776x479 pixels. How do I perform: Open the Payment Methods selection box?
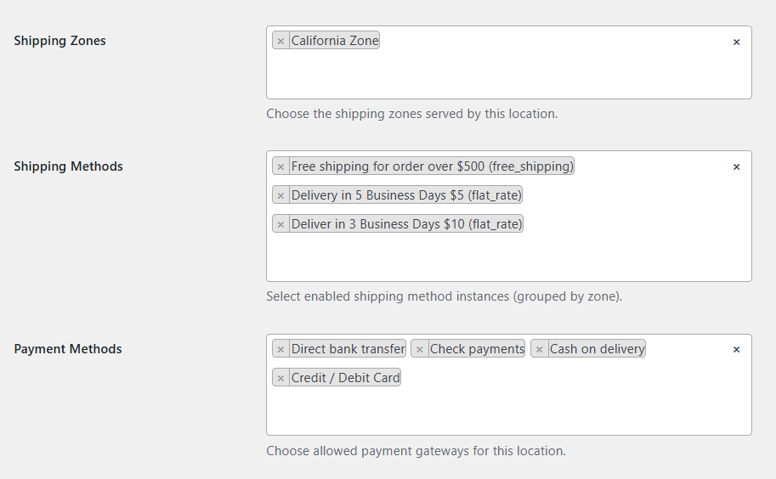click(x=508, y=412)
